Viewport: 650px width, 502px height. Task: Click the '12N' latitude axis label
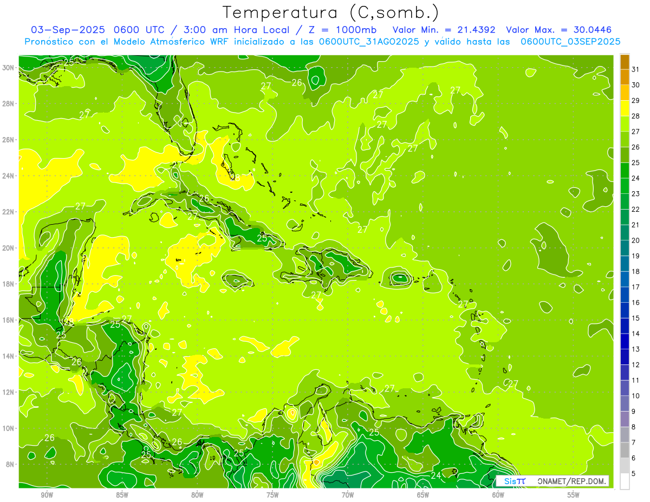click(8, 392)
